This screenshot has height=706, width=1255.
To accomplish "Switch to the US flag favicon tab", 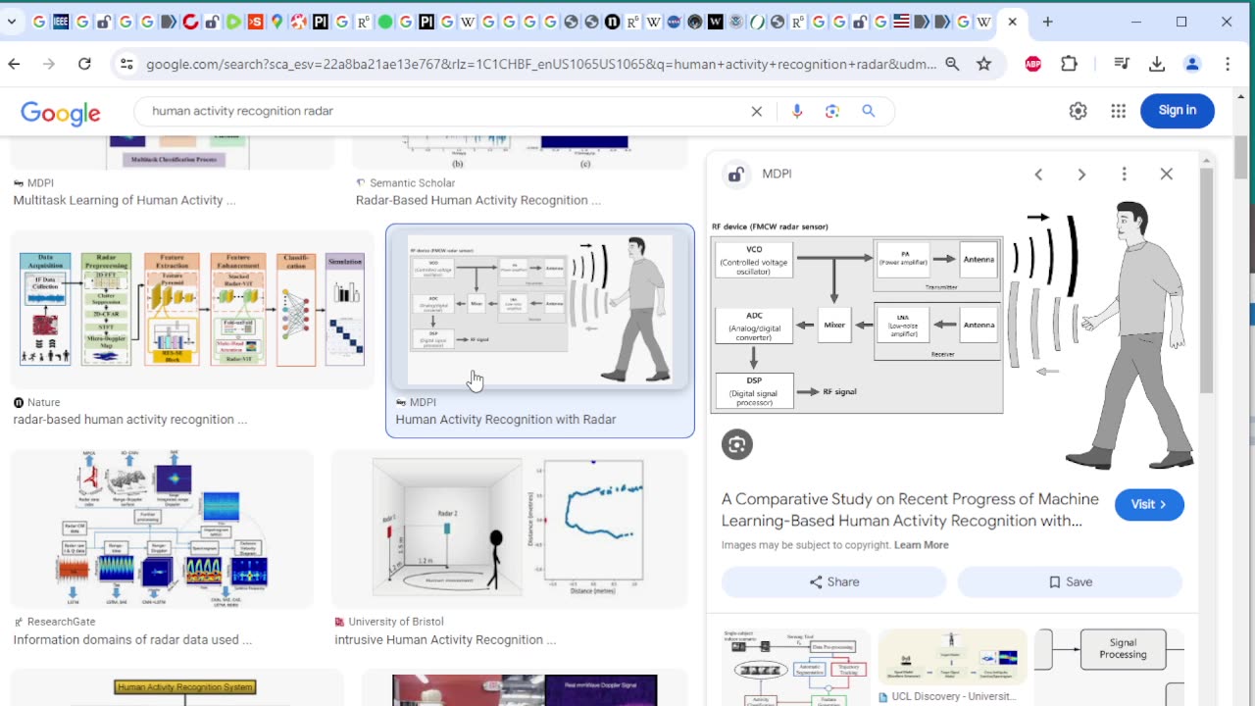I will (900, 22).
